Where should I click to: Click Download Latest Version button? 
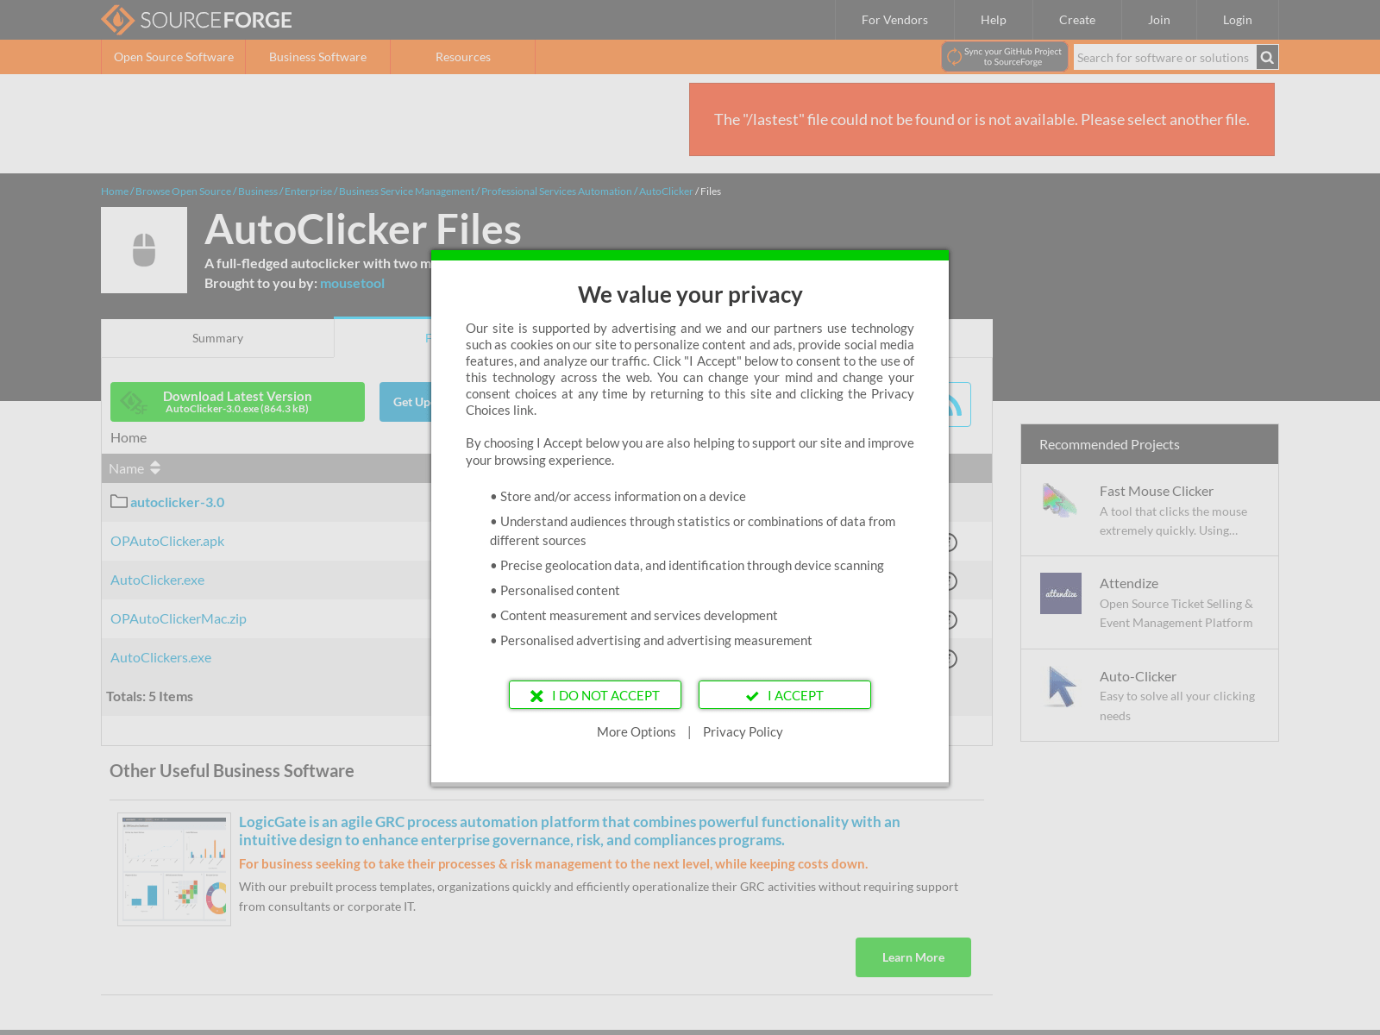pos(237,402)
